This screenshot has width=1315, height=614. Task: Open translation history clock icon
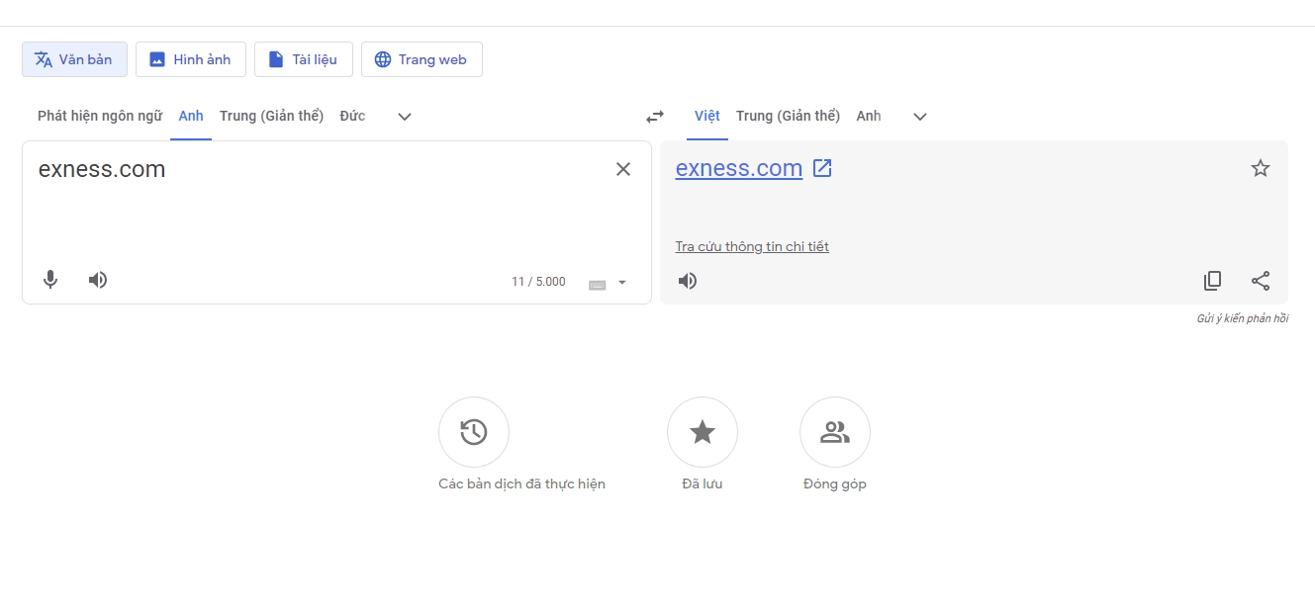474,432
